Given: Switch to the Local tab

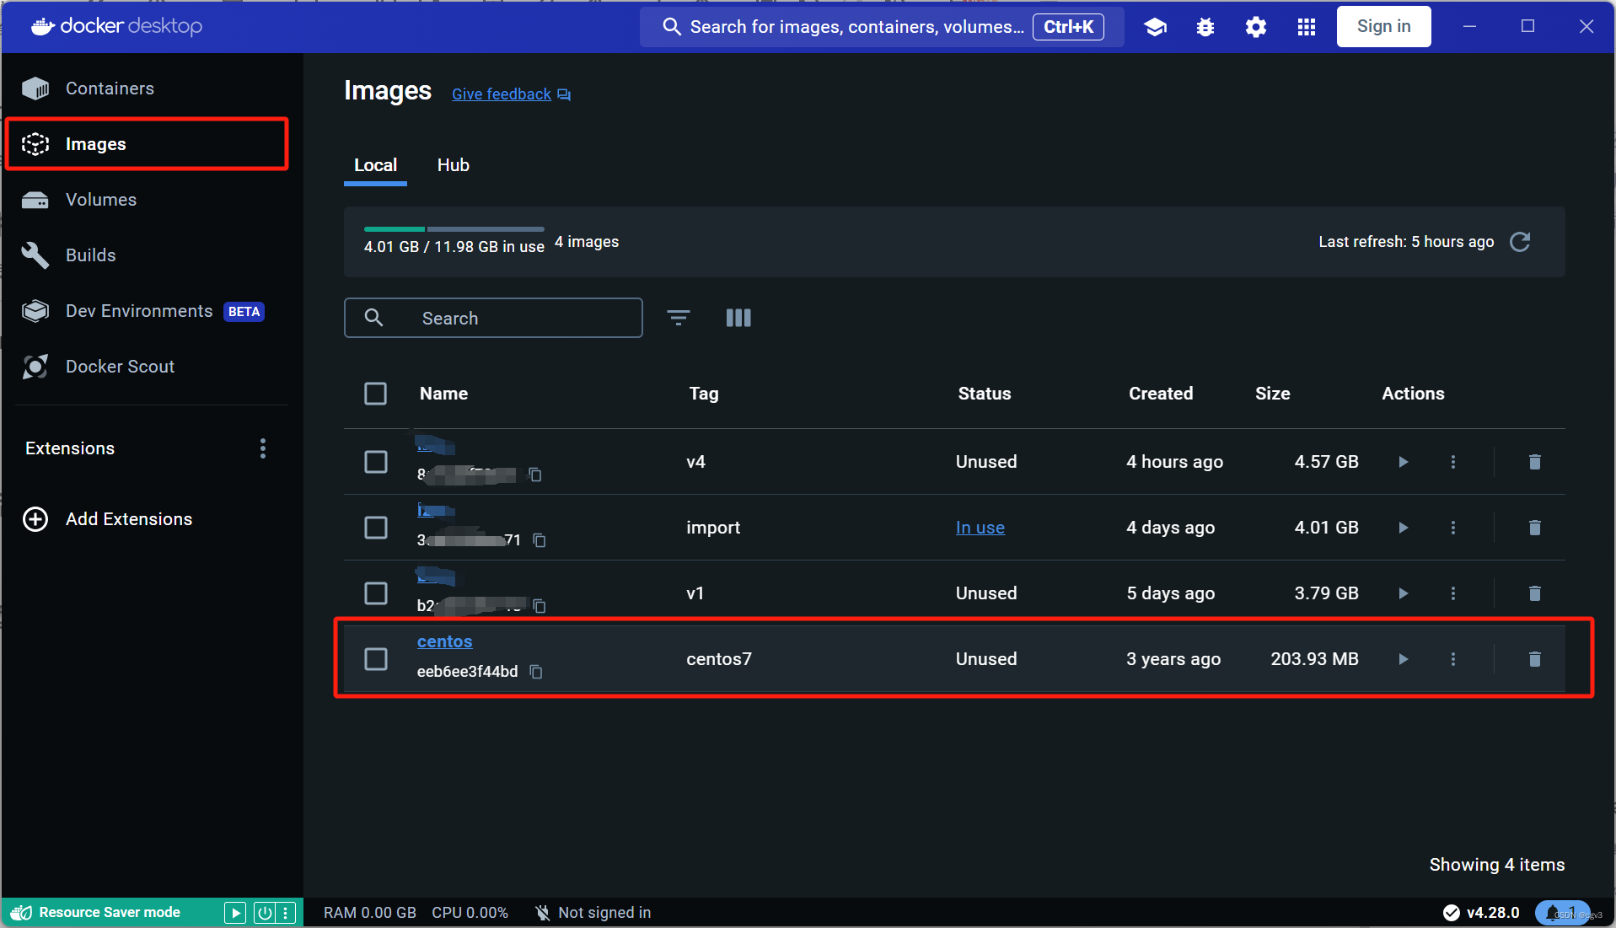Looking at the screenshot, I should [x=375, y=165].
